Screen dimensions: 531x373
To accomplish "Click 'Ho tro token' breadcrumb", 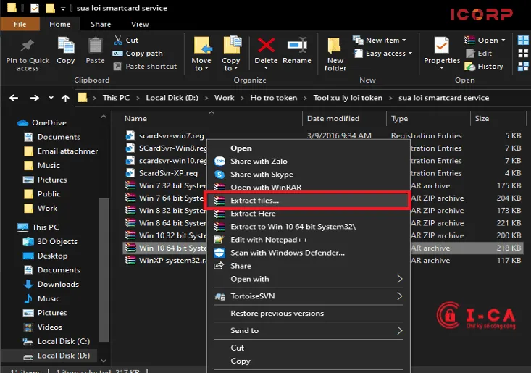I will click(x=273, y=98).
